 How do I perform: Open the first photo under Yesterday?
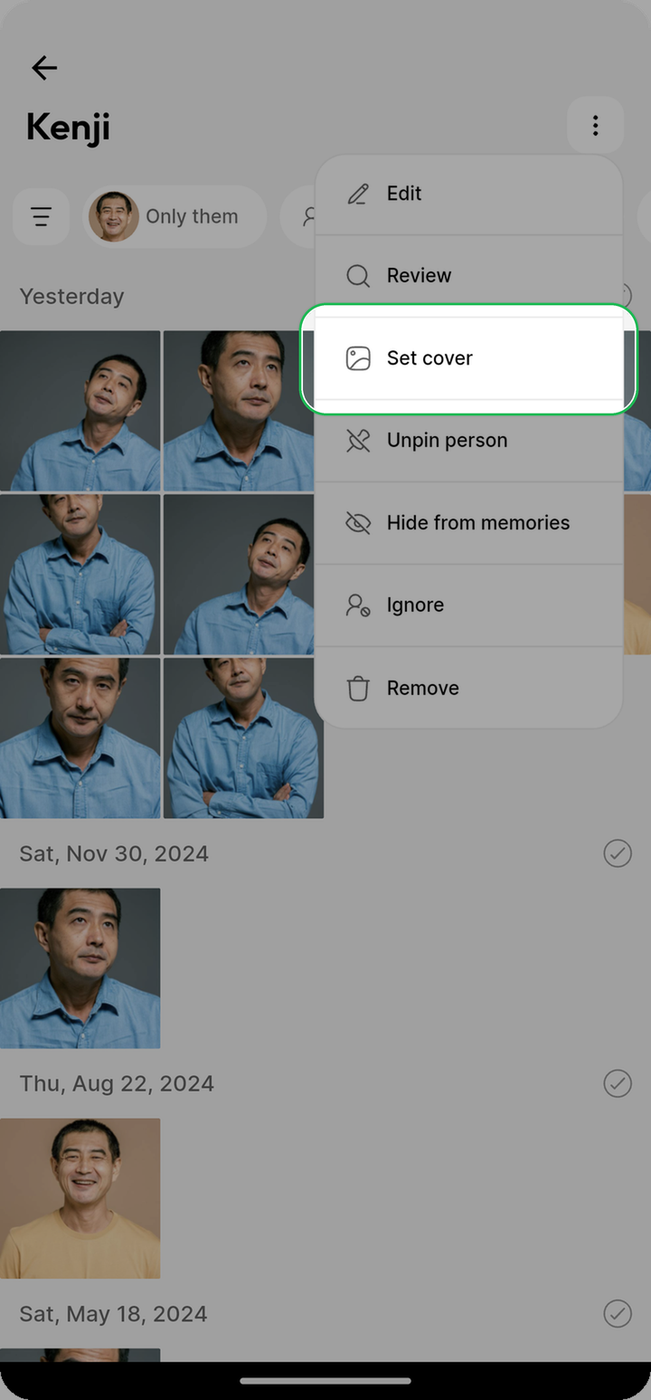[80, 411]
